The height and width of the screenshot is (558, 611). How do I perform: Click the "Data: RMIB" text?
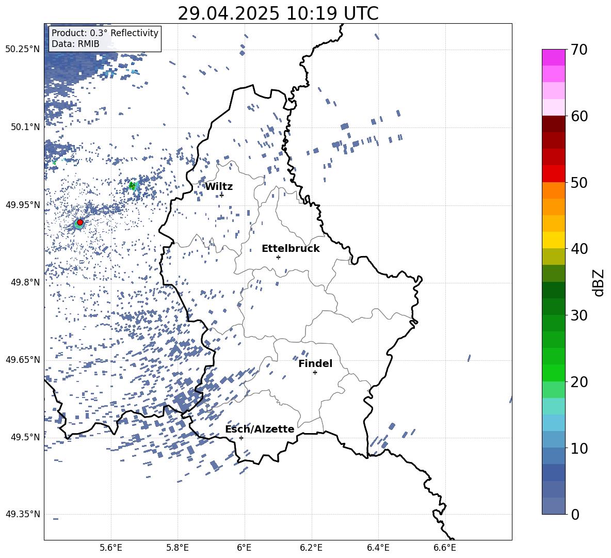click(x=75, y=44)
